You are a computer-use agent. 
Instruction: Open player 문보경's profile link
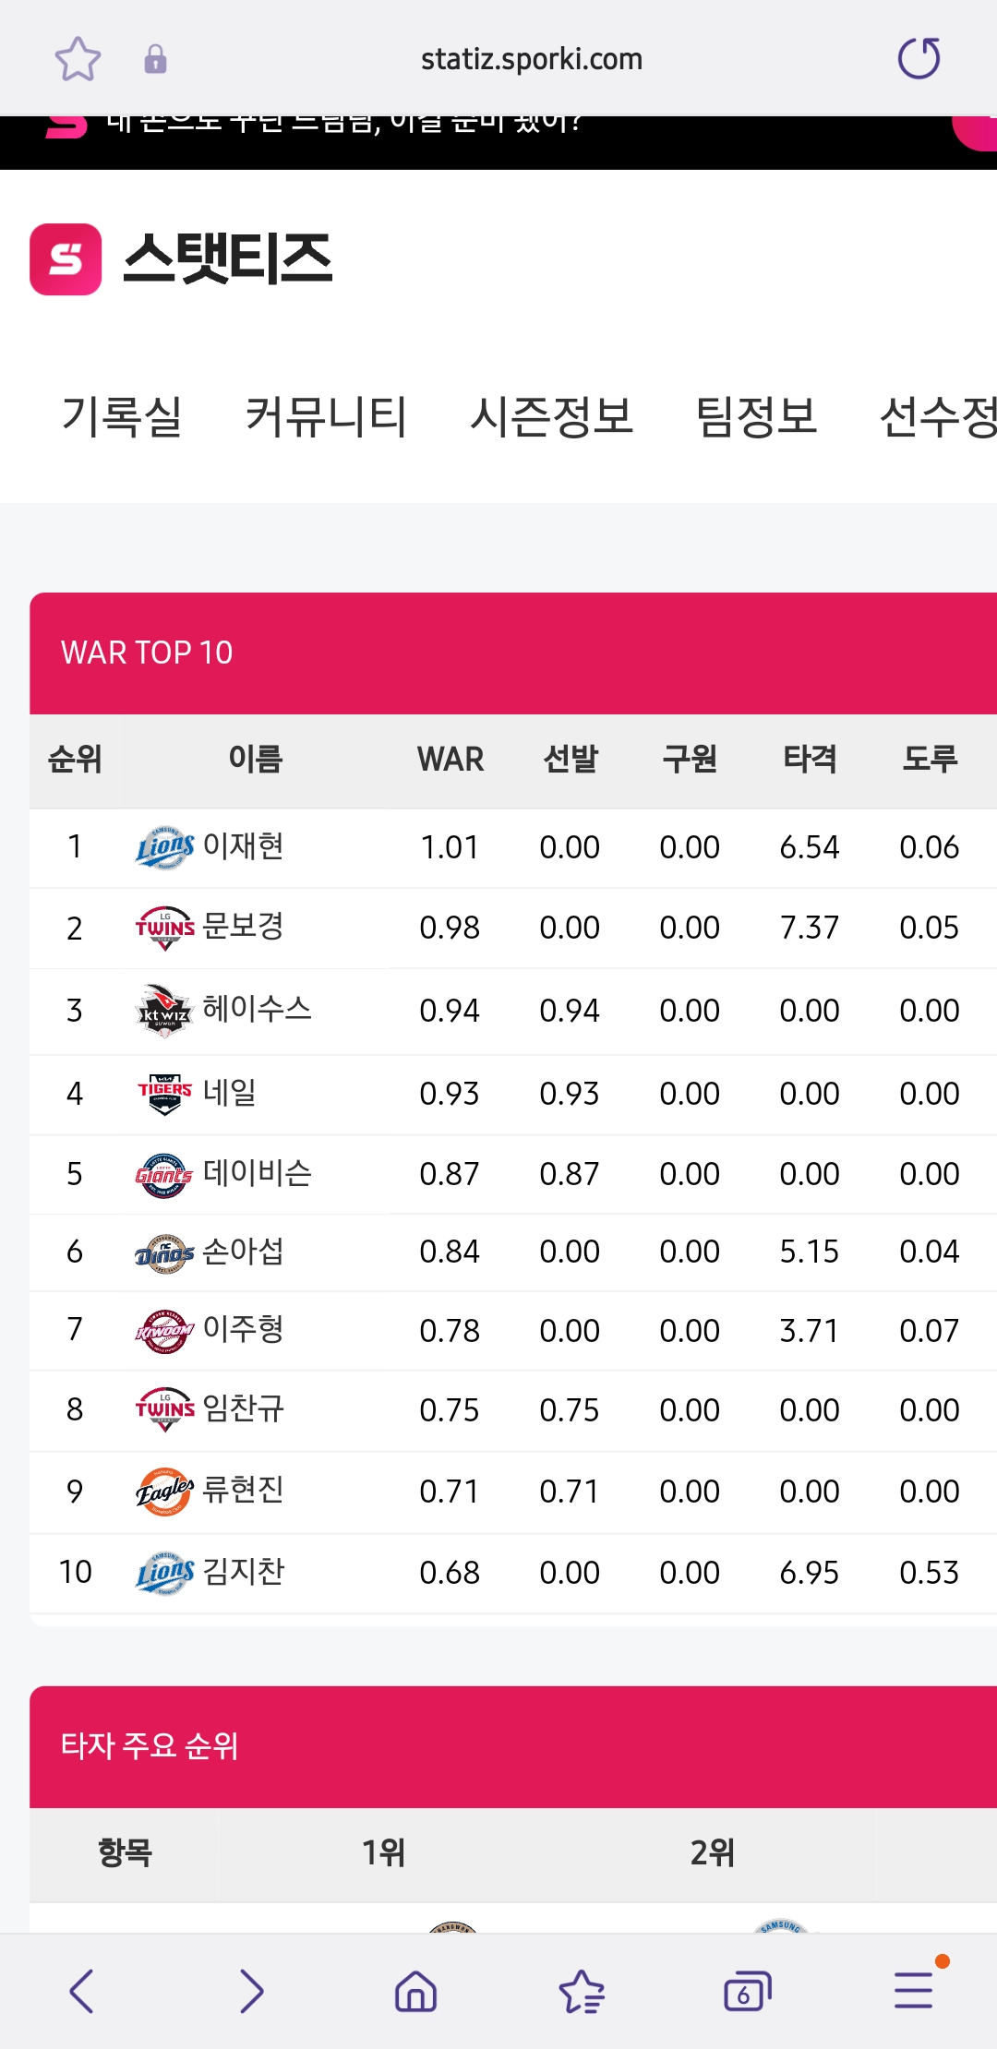click(243, 927)
